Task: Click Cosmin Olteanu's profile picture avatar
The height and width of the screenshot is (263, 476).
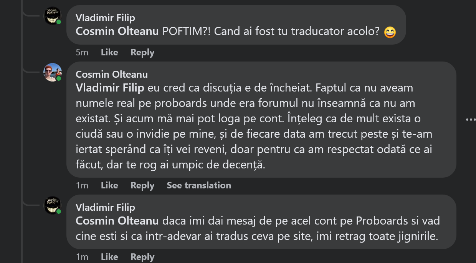Action: [x=53, y=72]
